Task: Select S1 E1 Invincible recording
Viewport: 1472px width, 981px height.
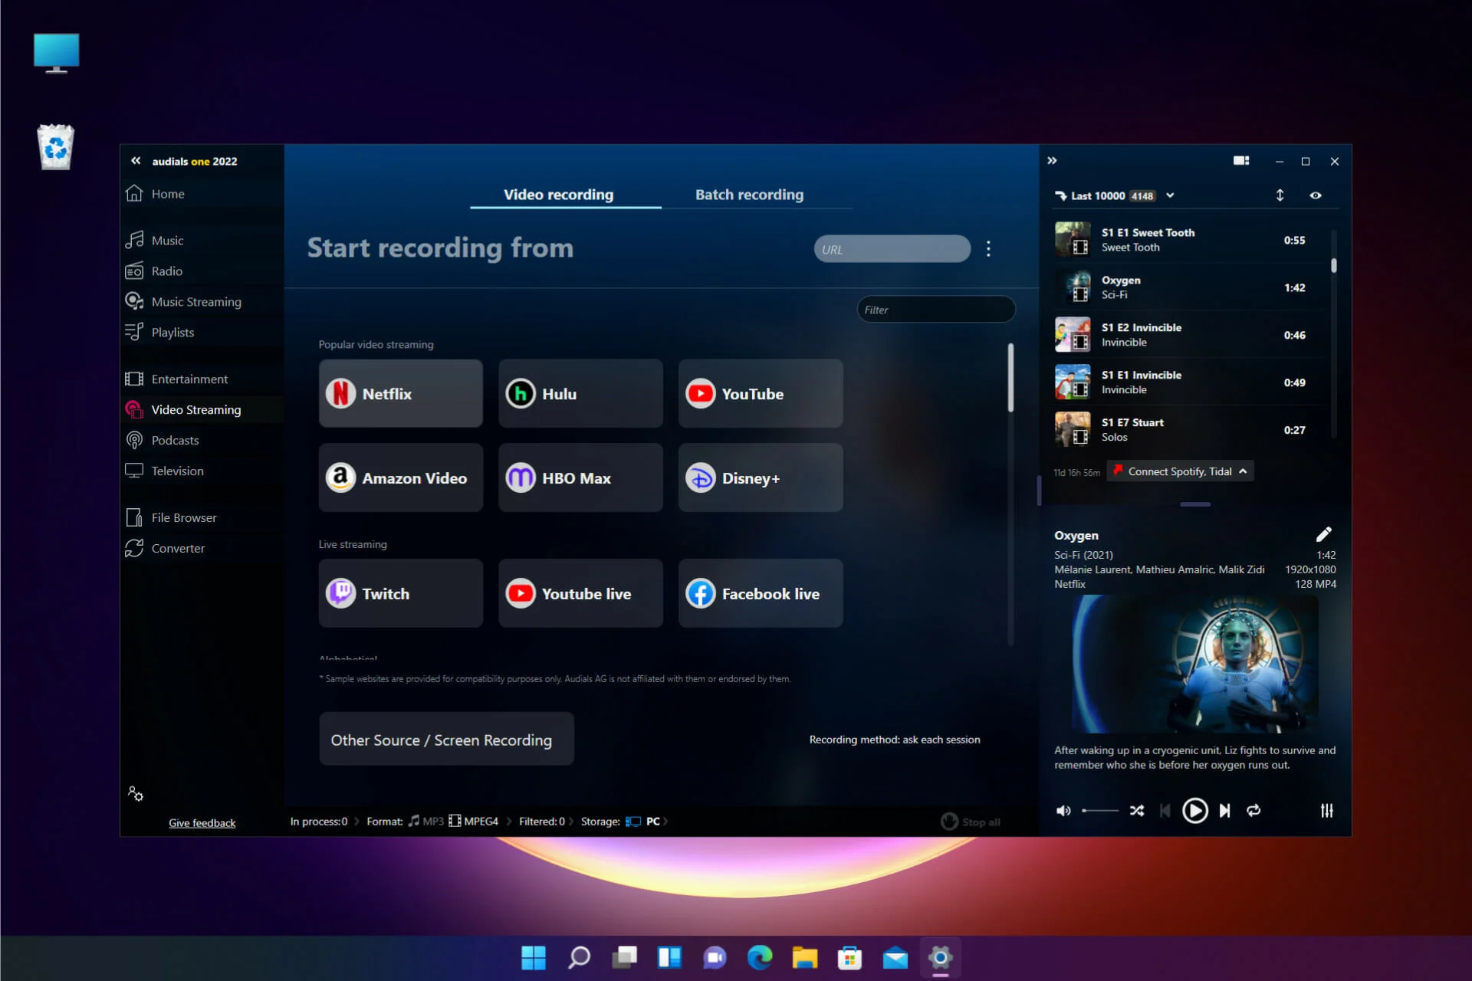Action: click(x=1190, y=382)
